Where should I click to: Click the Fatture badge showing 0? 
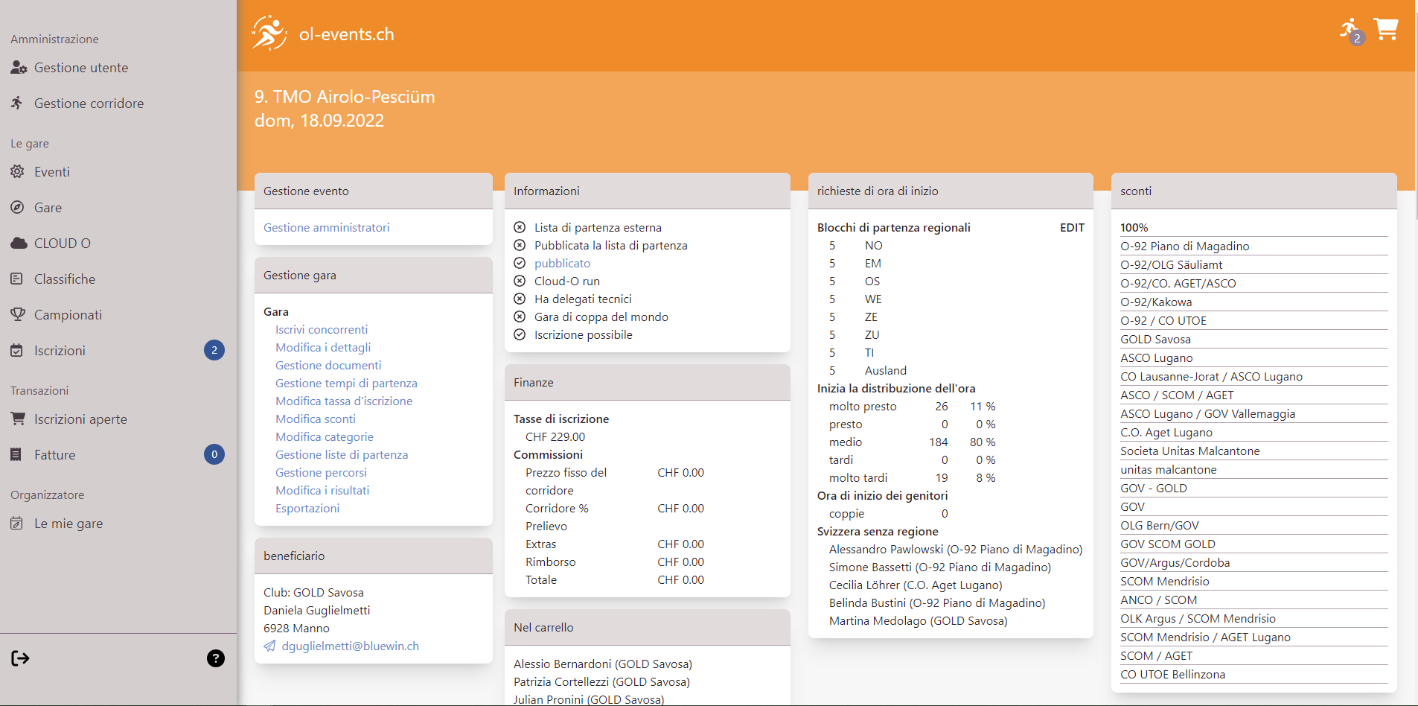click(x=214, y=454)
